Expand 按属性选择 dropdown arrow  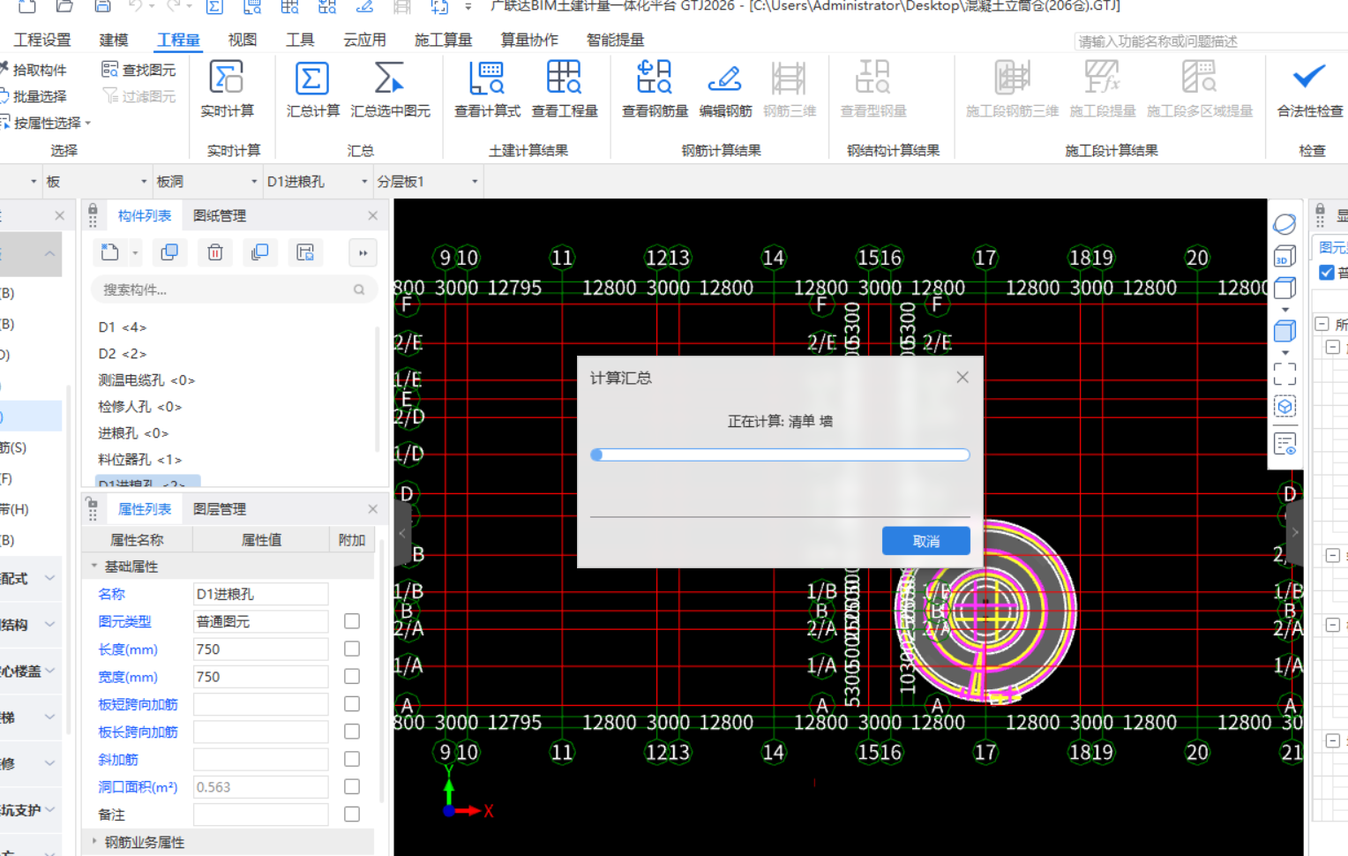tap(88, 123)
